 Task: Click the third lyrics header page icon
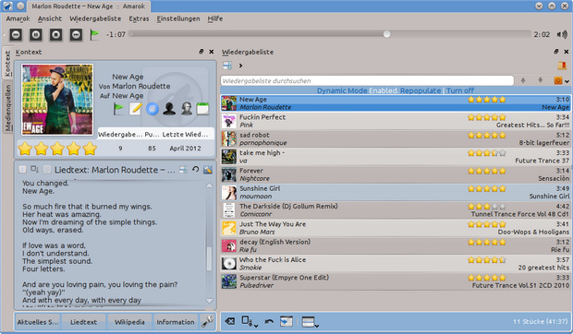(x=47, y=169)
